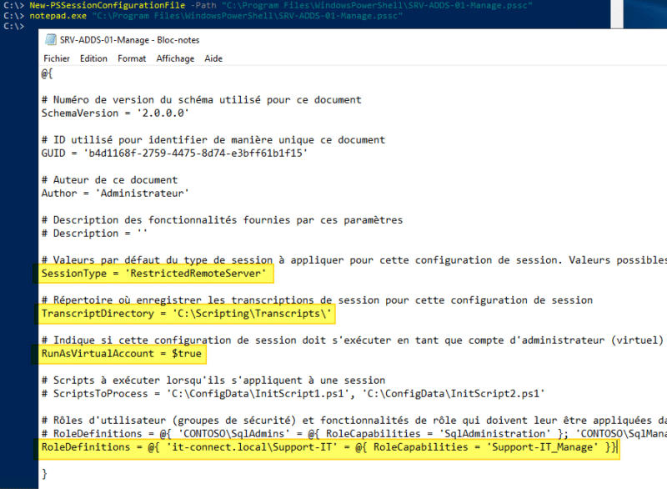
Task: Open the Edition menu
Action: click(x=93, y=58)
